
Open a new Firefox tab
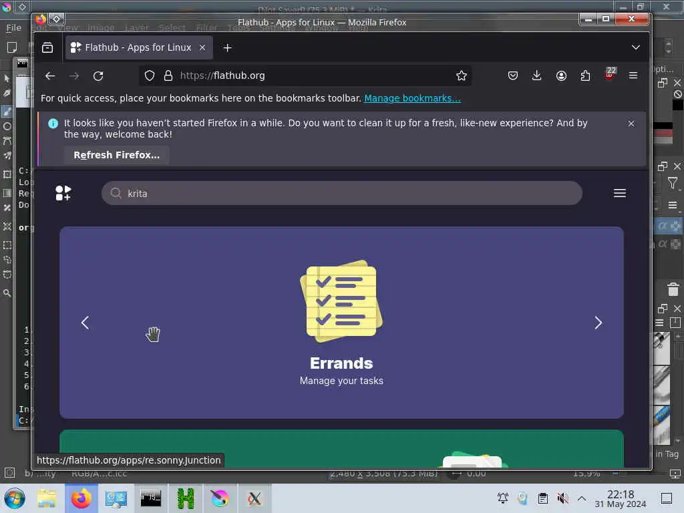227,48
